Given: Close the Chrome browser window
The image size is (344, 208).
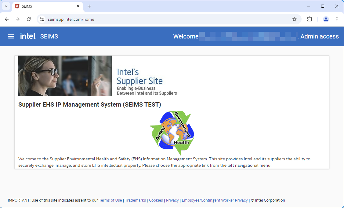Looking at the screenshot, I should [x=337, y=6].
